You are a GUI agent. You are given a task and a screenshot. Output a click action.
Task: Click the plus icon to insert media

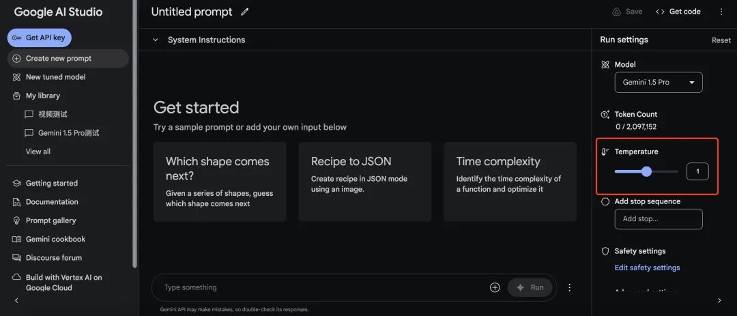pyautogui.click(x=495, y=287)
